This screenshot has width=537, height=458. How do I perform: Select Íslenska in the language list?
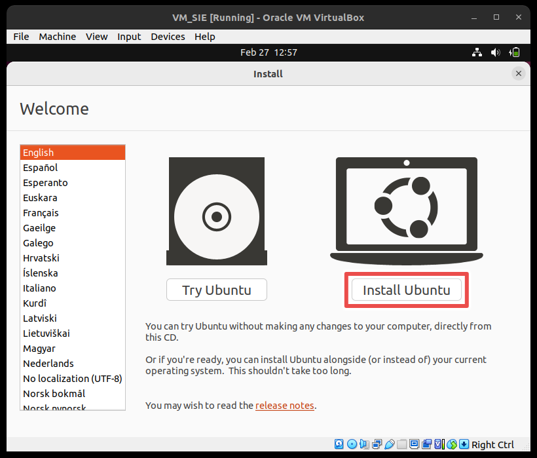click(x=73, y=273)
